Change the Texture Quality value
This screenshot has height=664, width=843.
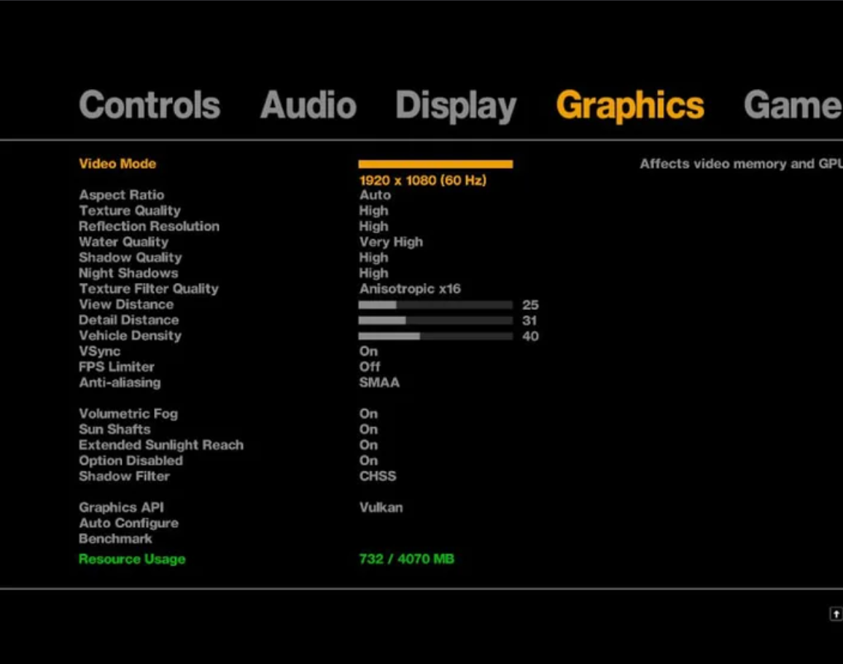tap(373, 211)
